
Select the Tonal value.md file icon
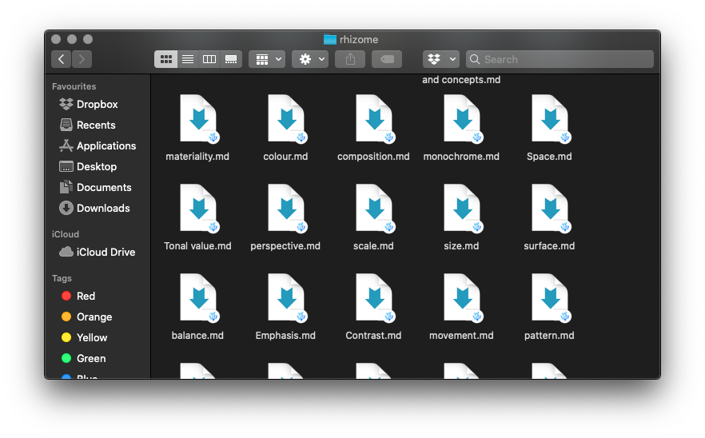[x=198, y=209]
